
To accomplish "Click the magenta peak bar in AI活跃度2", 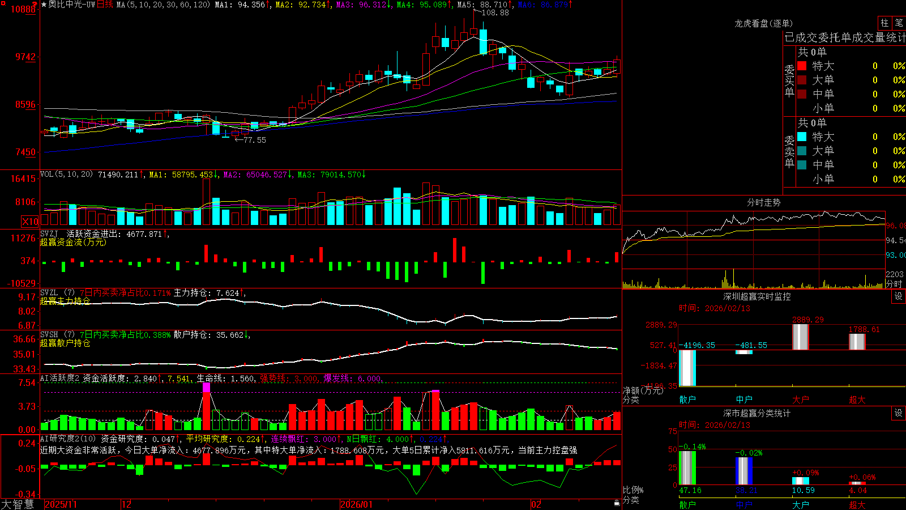I will point(207,388).
